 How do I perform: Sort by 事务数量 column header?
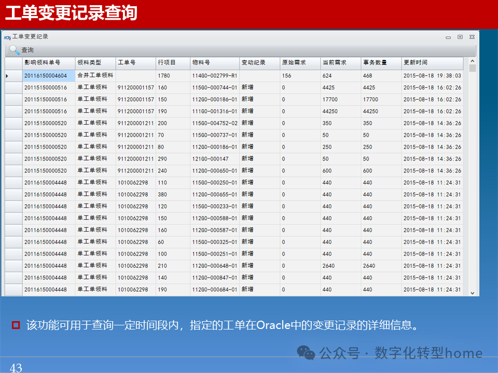pos(381,63)
